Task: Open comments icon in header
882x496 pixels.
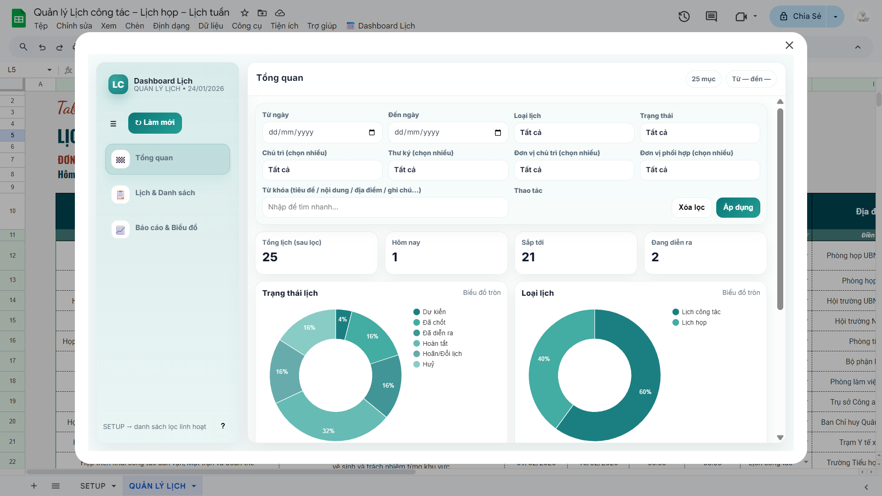Action: click(711, 17)
